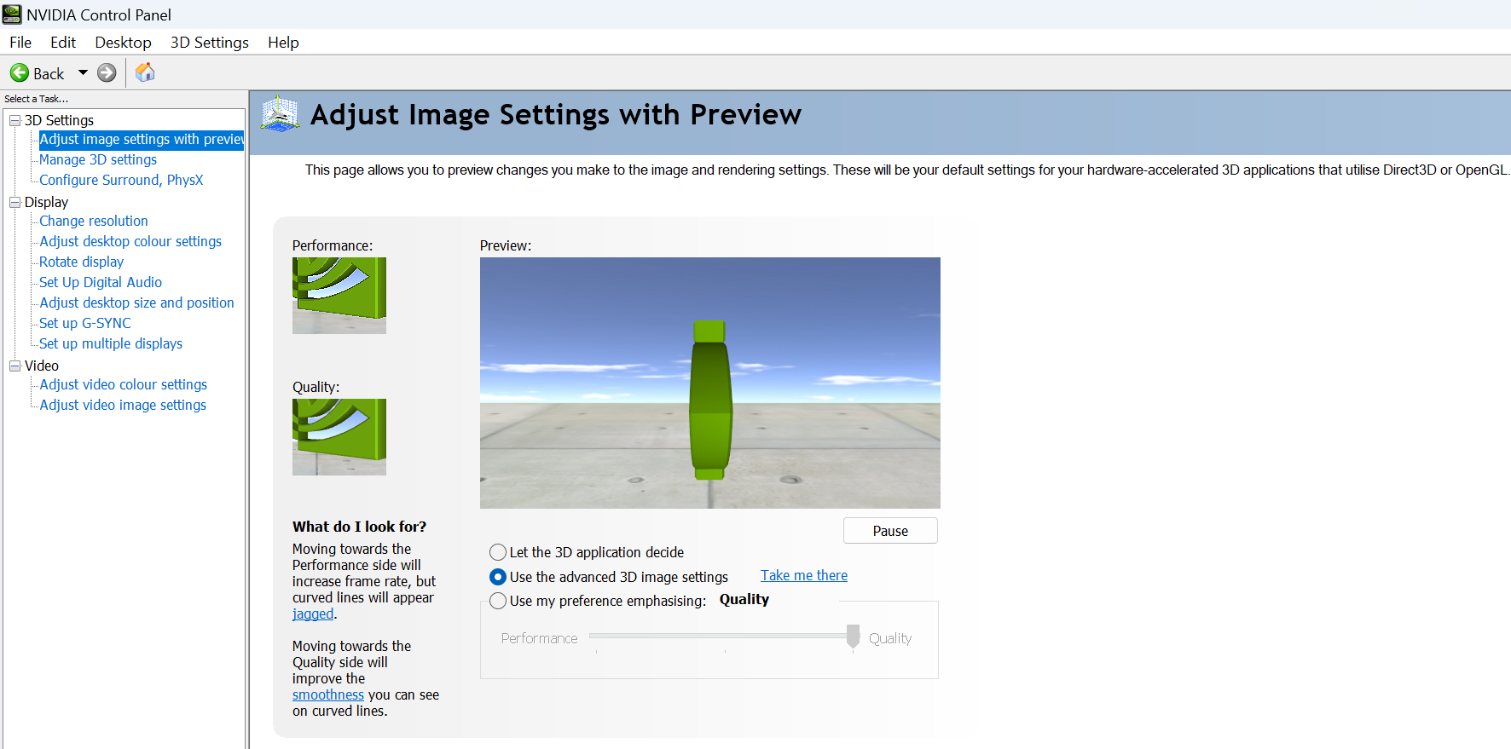Click the NVIDIA logo in title bar
Viewport: 1511px width, 749px height.
tap(12, 14)
